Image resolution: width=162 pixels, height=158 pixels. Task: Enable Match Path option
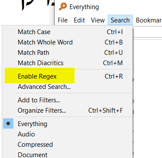pyautogui.click(x=67, y=53)
